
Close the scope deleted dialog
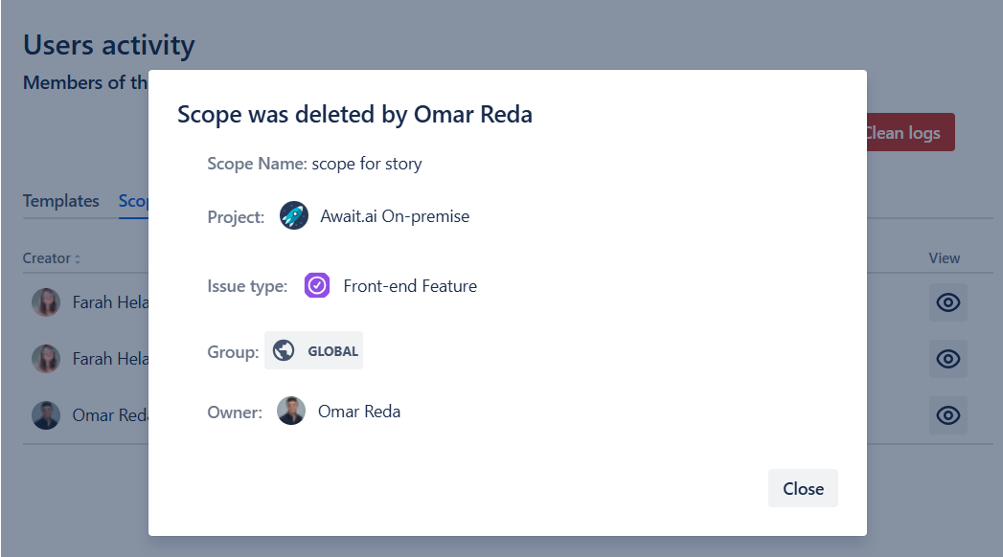tap(803, 488)
